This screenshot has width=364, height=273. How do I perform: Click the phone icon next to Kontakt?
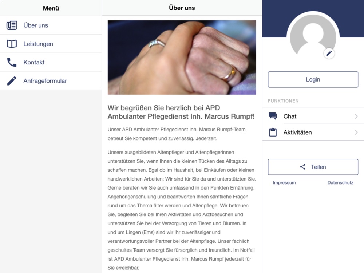tap(12, 62)
